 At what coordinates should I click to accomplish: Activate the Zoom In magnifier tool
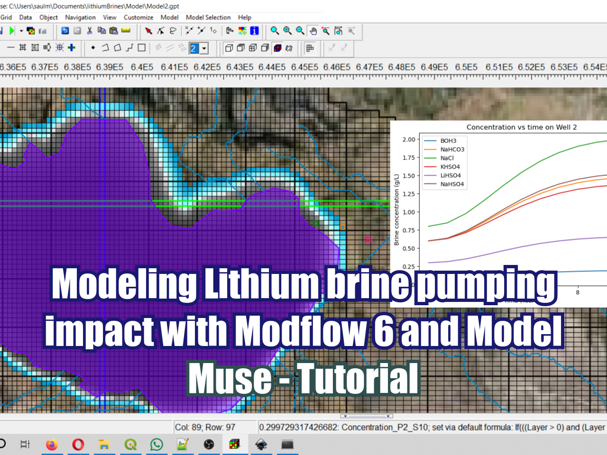(287, 31)
